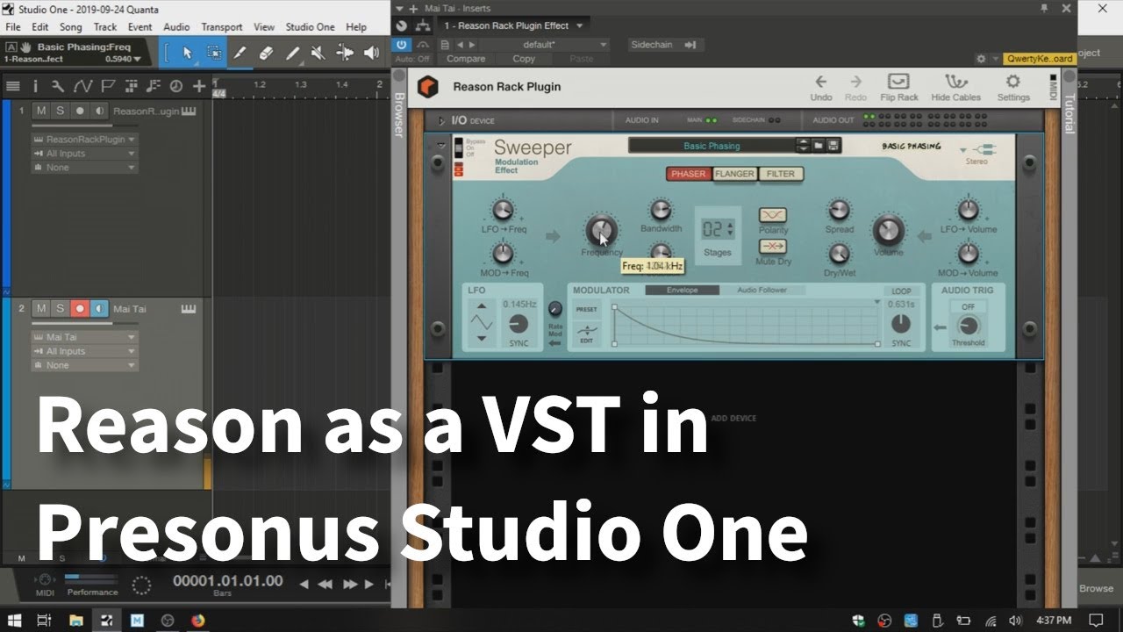Open Reason Rack Plugin Settings
The width and height of the screenshot is (1123, 632).
[1013, 88]
